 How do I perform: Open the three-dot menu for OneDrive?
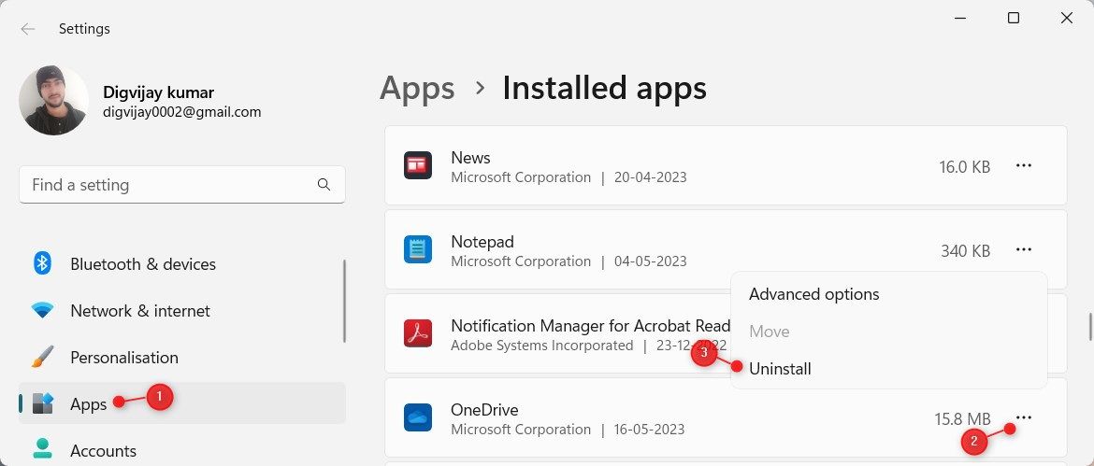1023,417
